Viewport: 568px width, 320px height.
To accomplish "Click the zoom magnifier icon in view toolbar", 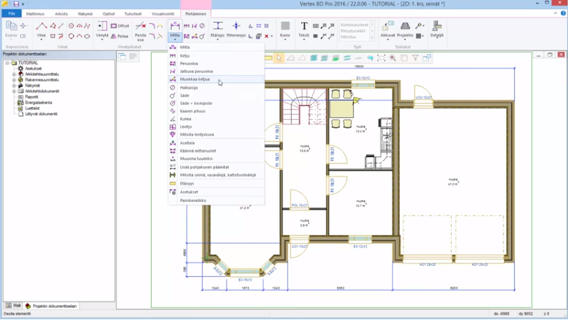I will tap(393, 57).
